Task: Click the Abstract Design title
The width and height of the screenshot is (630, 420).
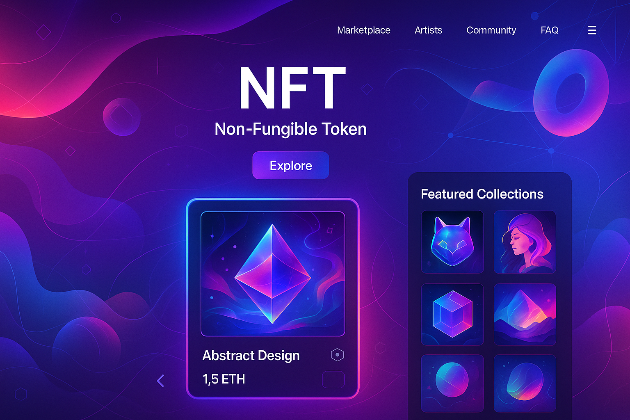Action: coord(251,355)
